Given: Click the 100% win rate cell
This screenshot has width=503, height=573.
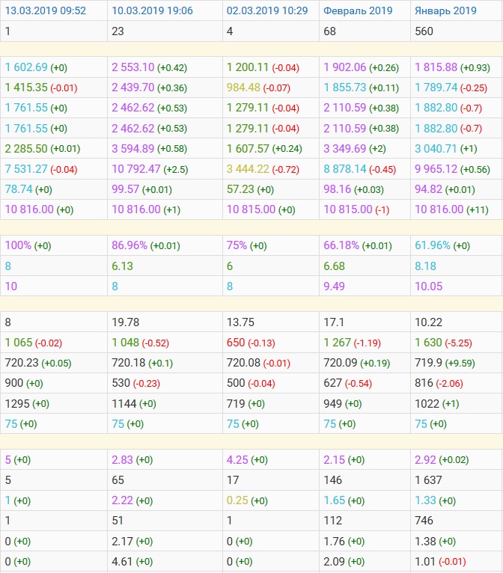Looking at the screenshot, I should click(19, 245).
